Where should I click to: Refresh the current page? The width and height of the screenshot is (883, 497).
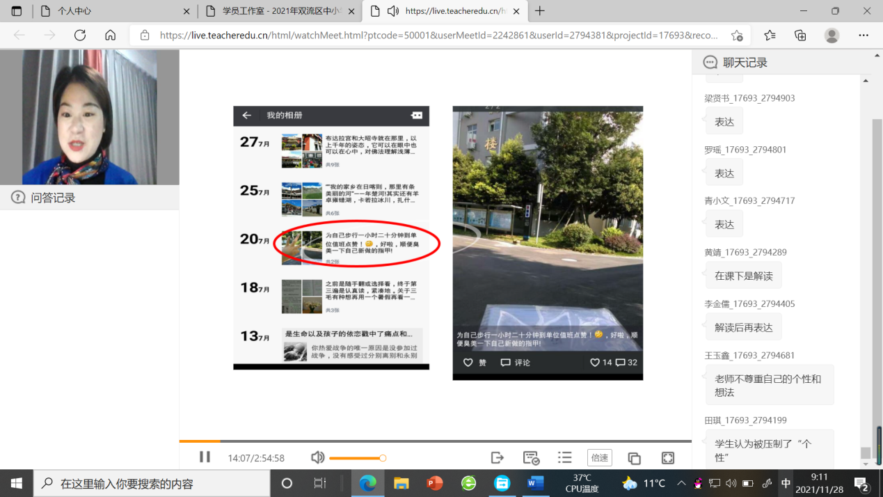click(x=80, y=35)
